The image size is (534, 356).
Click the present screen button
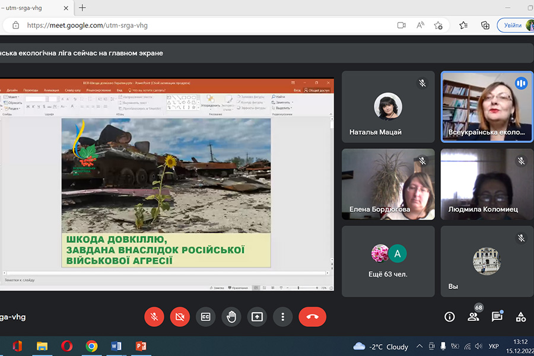pyautogui.click(x=257, y=317)
